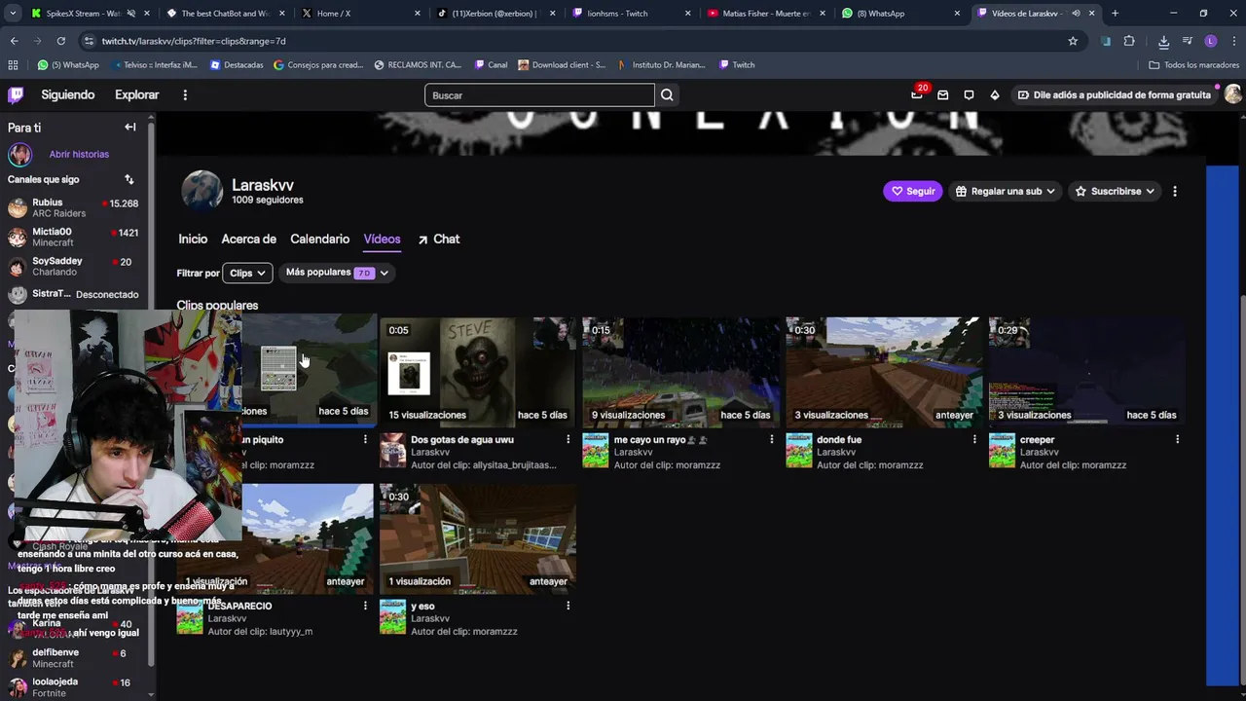The image size is (1246, 701).
Task: Switch to the Inicio tab
Action: click(x=193, y=239)
